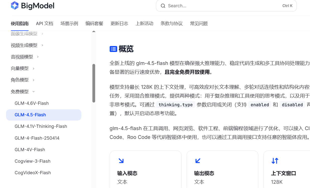Click the Ctrl K shortcut hint

[x=287, y=6]
